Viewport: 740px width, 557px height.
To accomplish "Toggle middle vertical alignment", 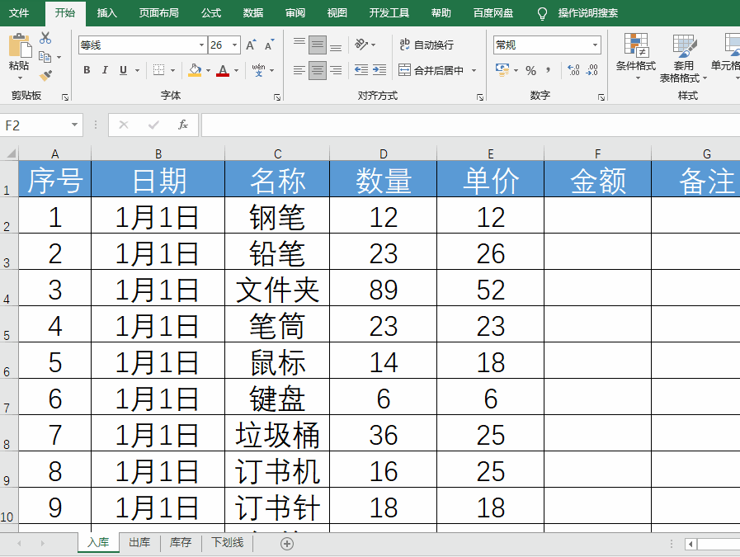I will tap(318, 45).
